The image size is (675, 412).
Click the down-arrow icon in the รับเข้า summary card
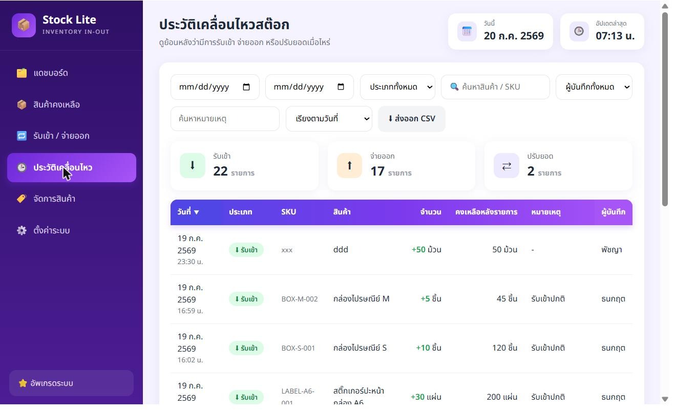[193, 165]
